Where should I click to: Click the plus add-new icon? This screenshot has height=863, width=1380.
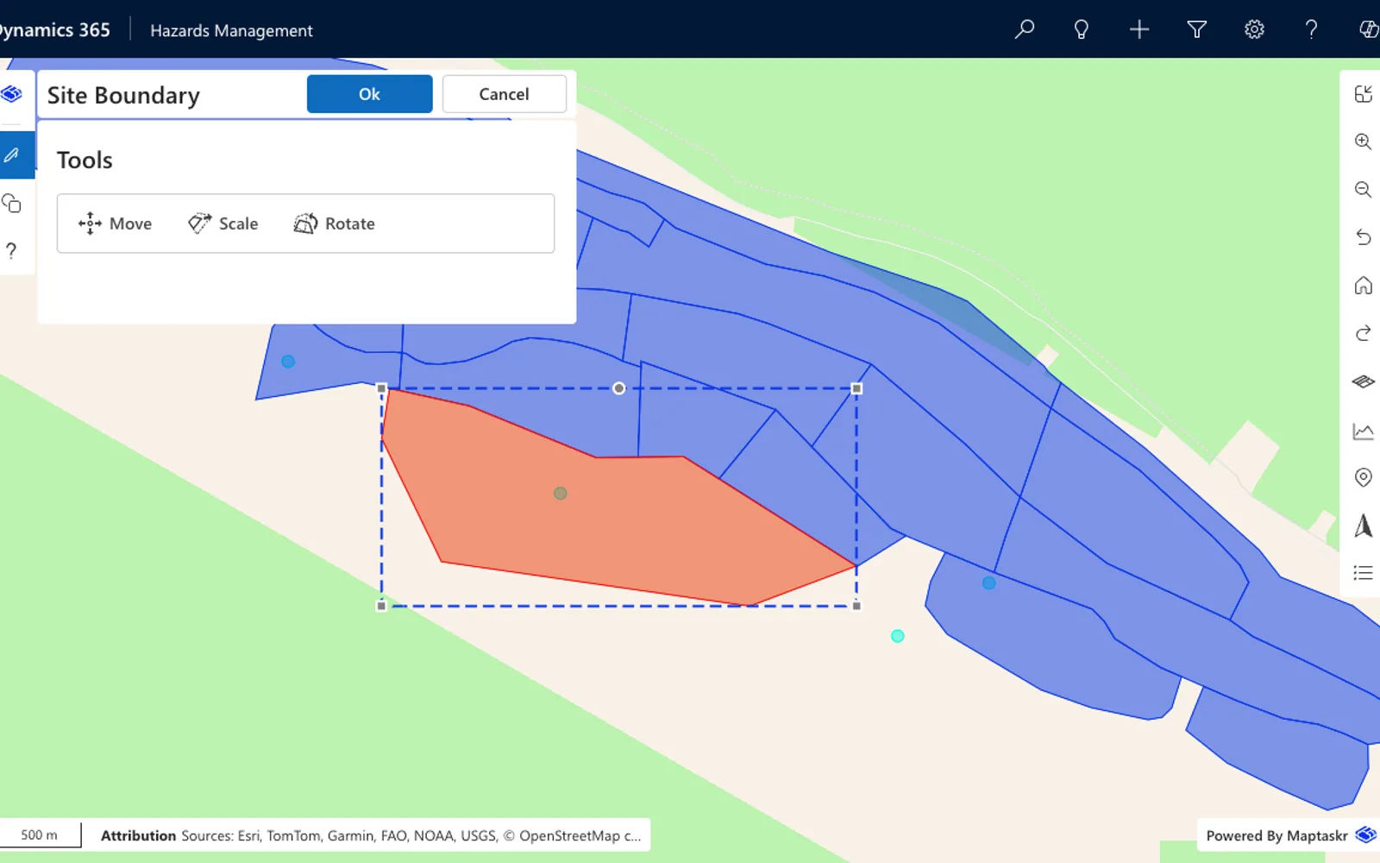[1138, 29]
